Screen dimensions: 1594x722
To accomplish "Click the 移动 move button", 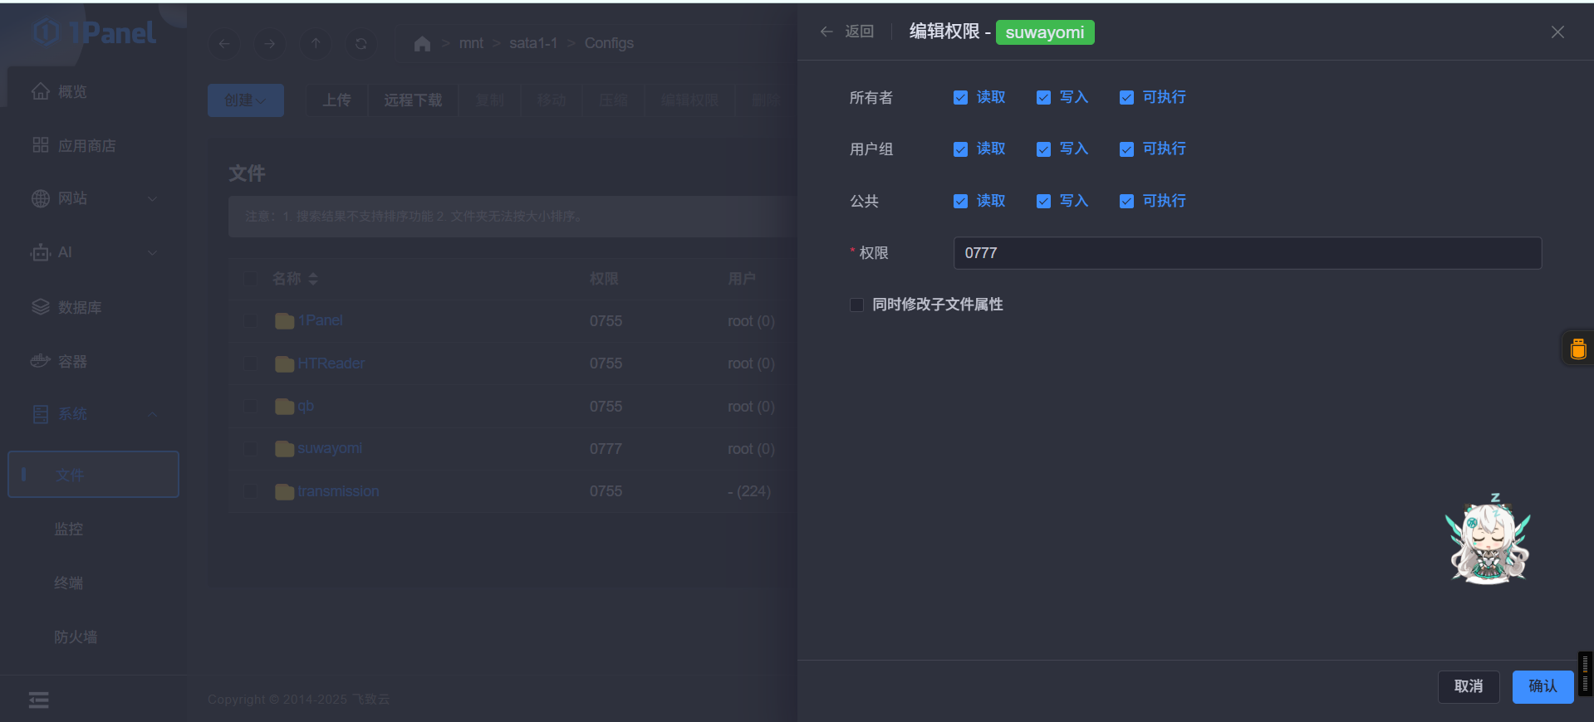I will (x=552, y=100).
